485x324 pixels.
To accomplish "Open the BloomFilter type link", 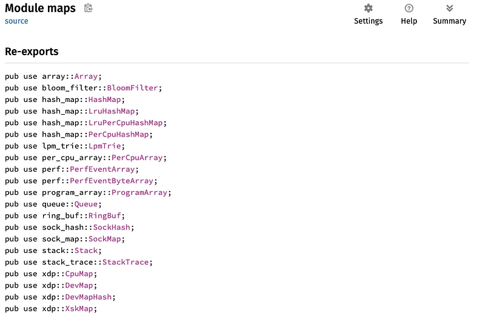I will (x=132, y=88).
